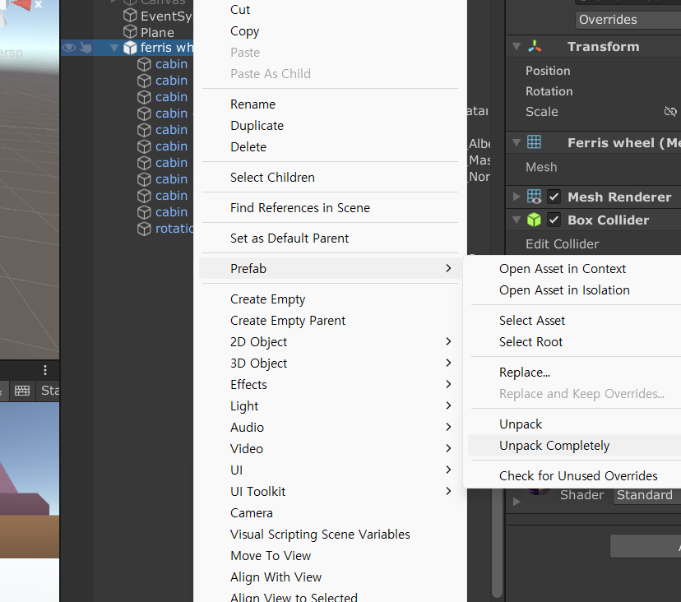This screenshot has width=681, height=602.
Task: Collapse the ferris wheel hierarchy tree
Action: point(114,48)
